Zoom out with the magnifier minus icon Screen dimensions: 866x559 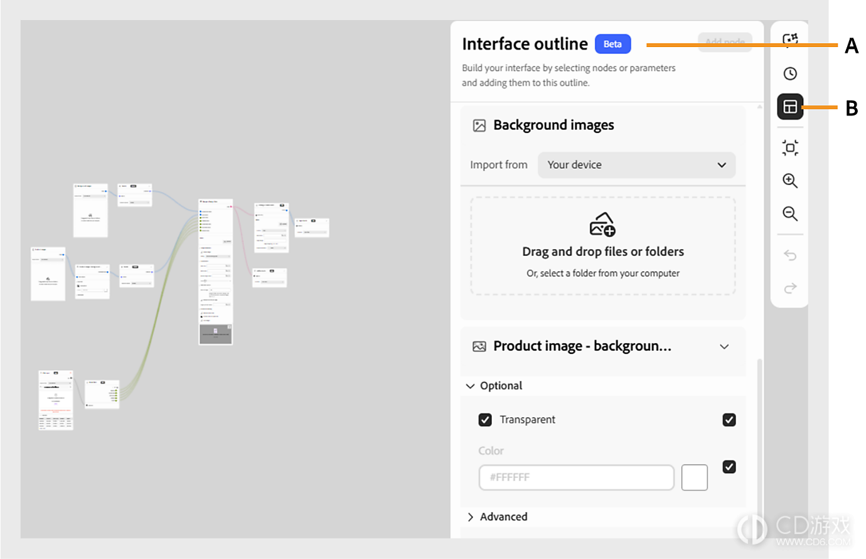point(790,214)
